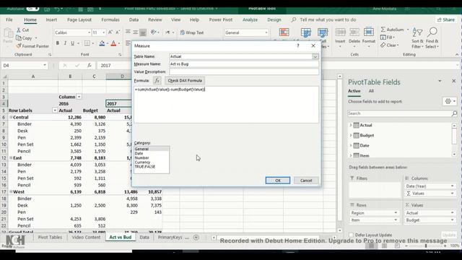The width and height of the screenshot is (462, 260).
Task: Click the Wrap Text button
Action: coord(192,32)
